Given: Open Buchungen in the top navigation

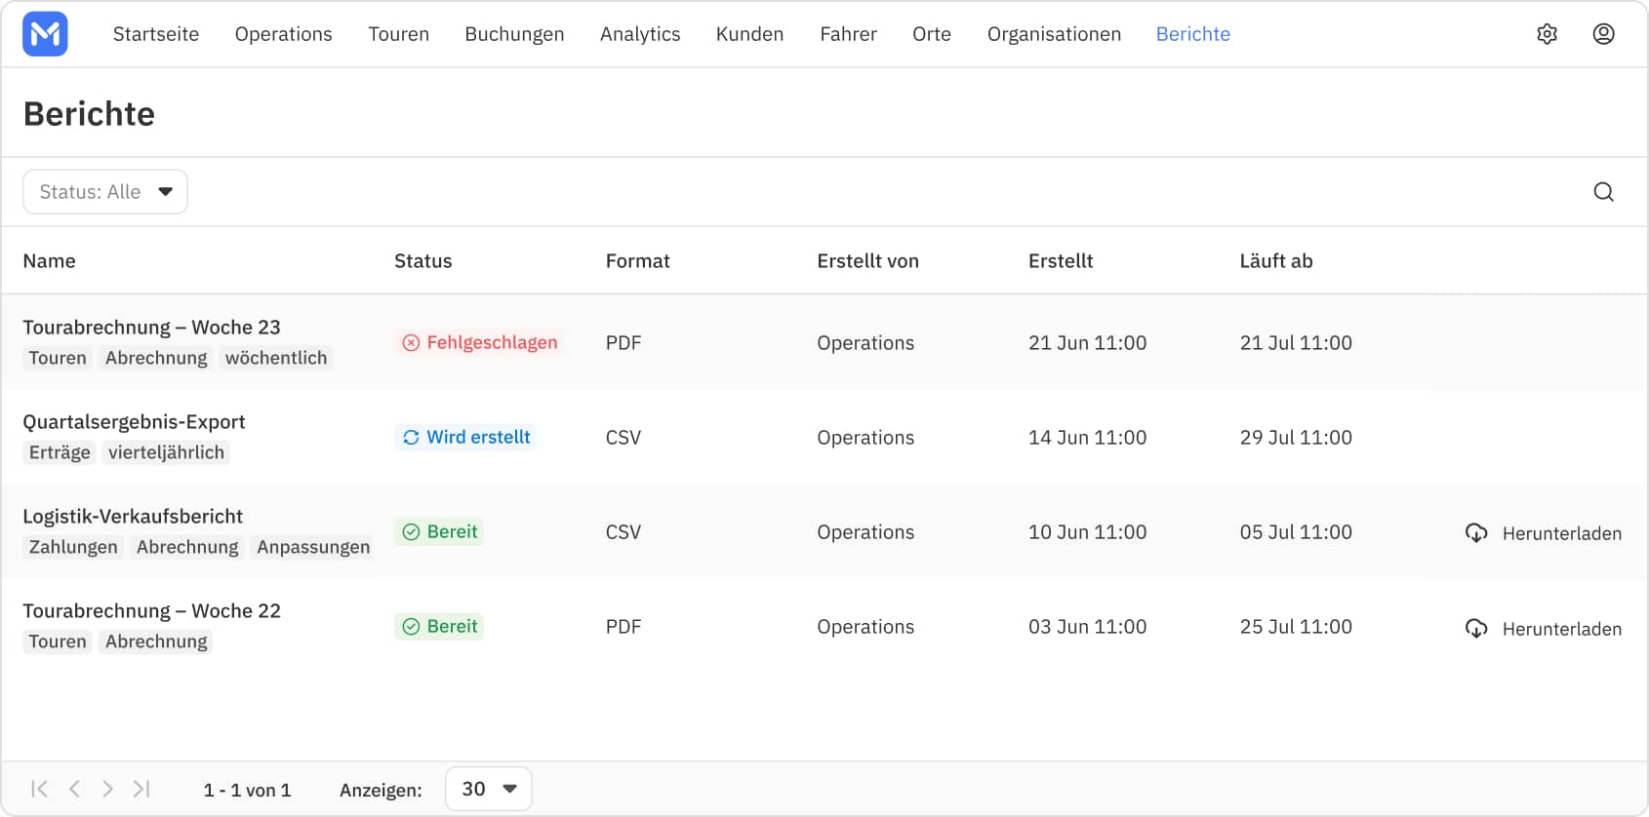Looking at the screenshot, I should [514, 34].
